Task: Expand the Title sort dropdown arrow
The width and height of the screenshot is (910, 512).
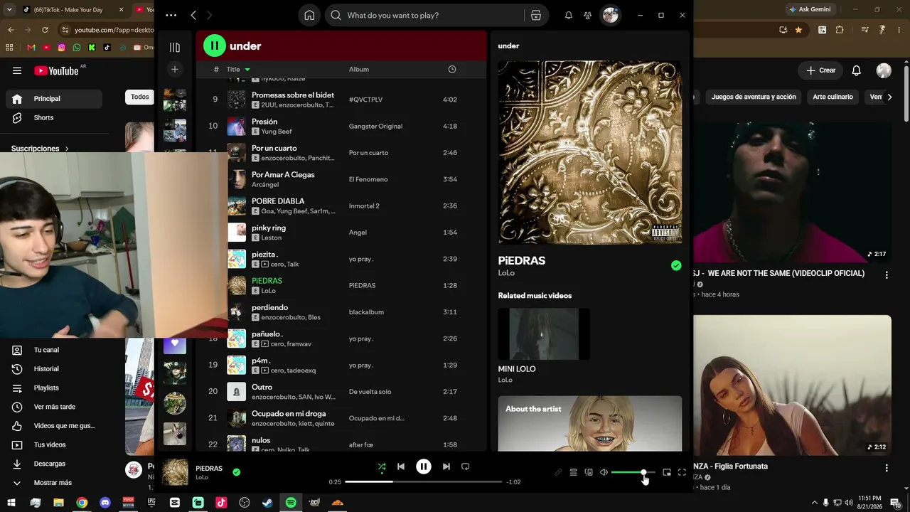Action: click(x=247, y=69)
